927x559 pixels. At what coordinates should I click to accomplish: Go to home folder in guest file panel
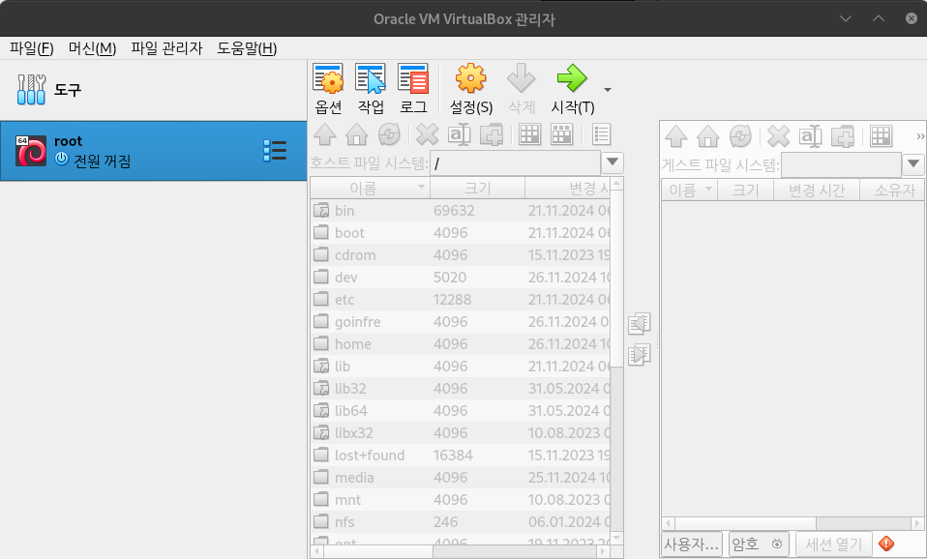(x=708, y=136)
